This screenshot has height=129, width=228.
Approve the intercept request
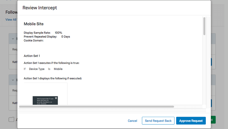point(191,121)
